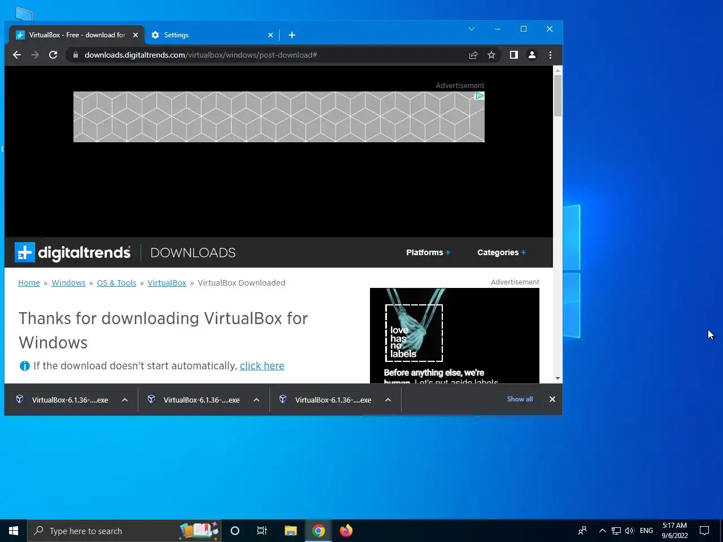Open the notification center
Screen dimensions: 723x542
[704, 531]
